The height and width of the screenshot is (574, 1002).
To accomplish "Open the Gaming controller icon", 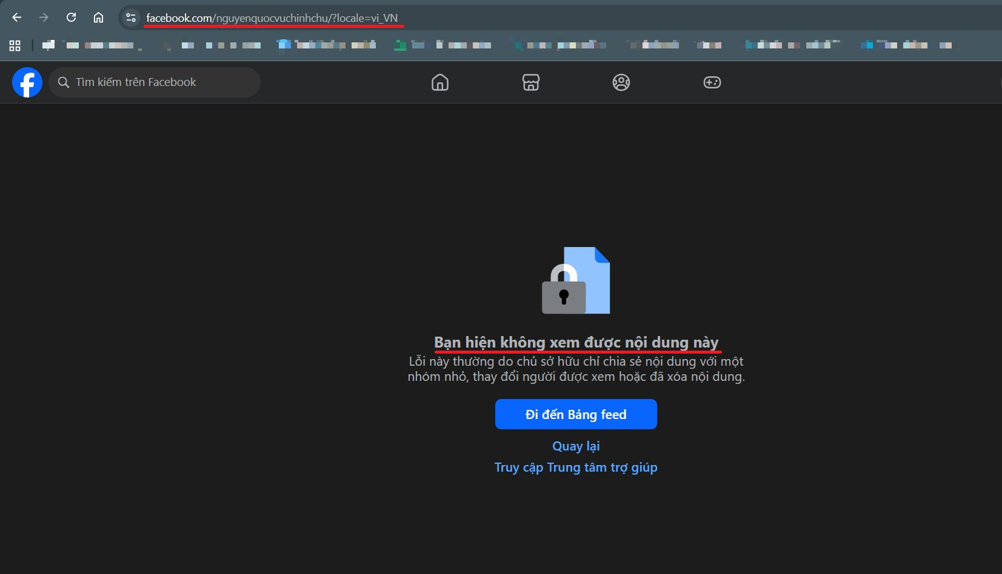I will pyautogui.click(x=712, y=82).
